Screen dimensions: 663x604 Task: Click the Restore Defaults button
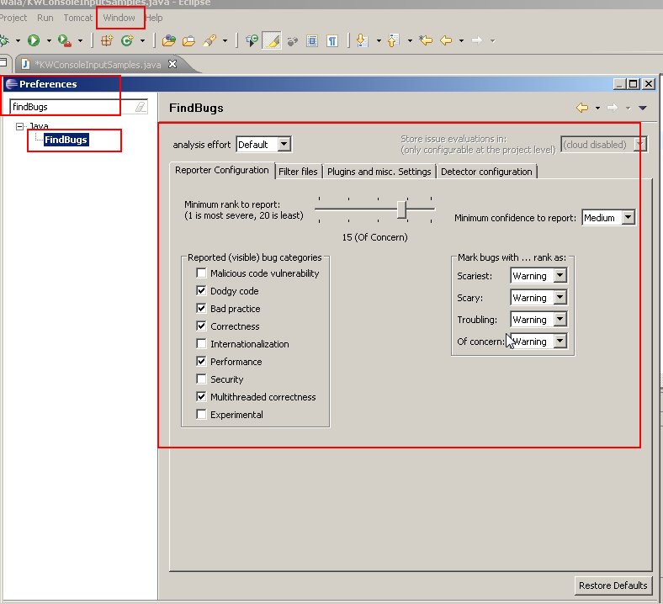613,585
